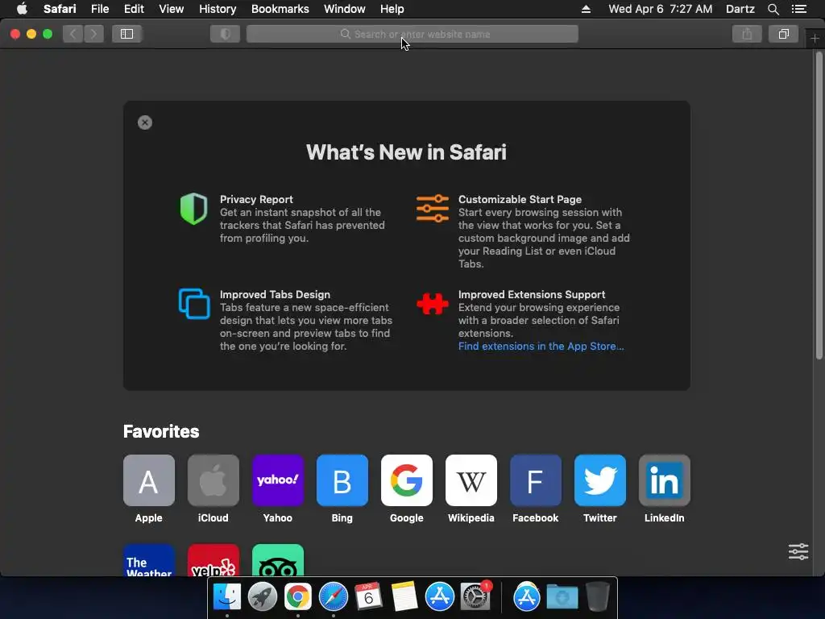
Task: Open Finder from the Dock
Action: tap(226, 596)
